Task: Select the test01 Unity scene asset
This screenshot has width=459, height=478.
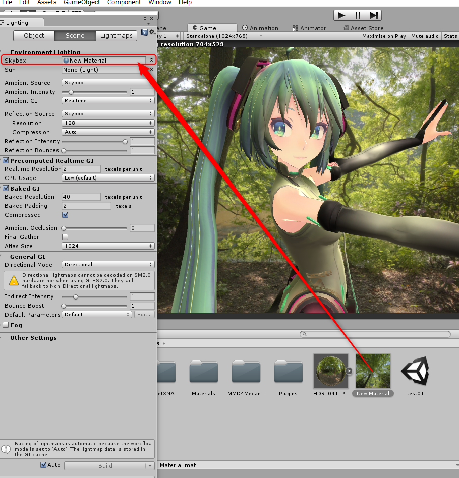Action: click(415, 371)
